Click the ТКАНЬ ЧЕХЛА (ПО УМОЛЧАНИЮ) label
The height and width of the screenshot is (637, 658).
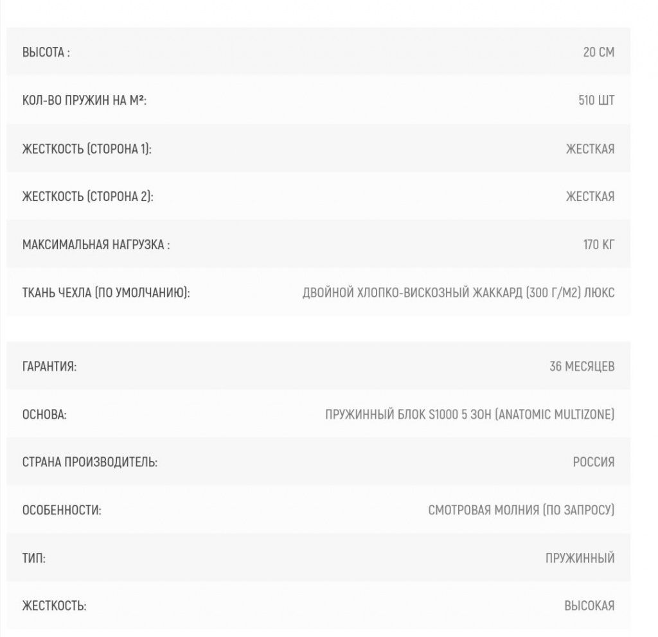[x=106, y=292]
